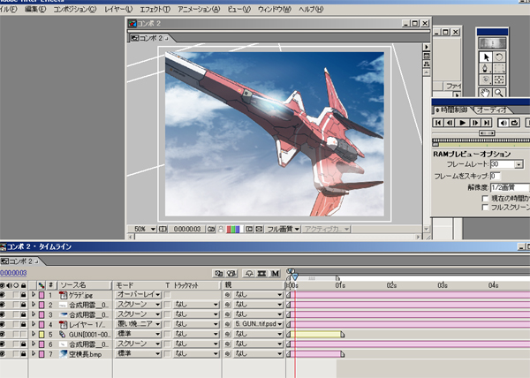Viewport: 530px width, 378px height.
Task: Select the Rotation tool
Action: click(499, 57)
